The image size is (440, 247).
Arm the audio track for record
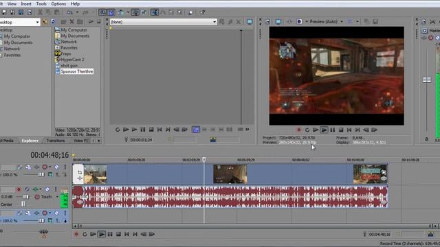[19, 189]
